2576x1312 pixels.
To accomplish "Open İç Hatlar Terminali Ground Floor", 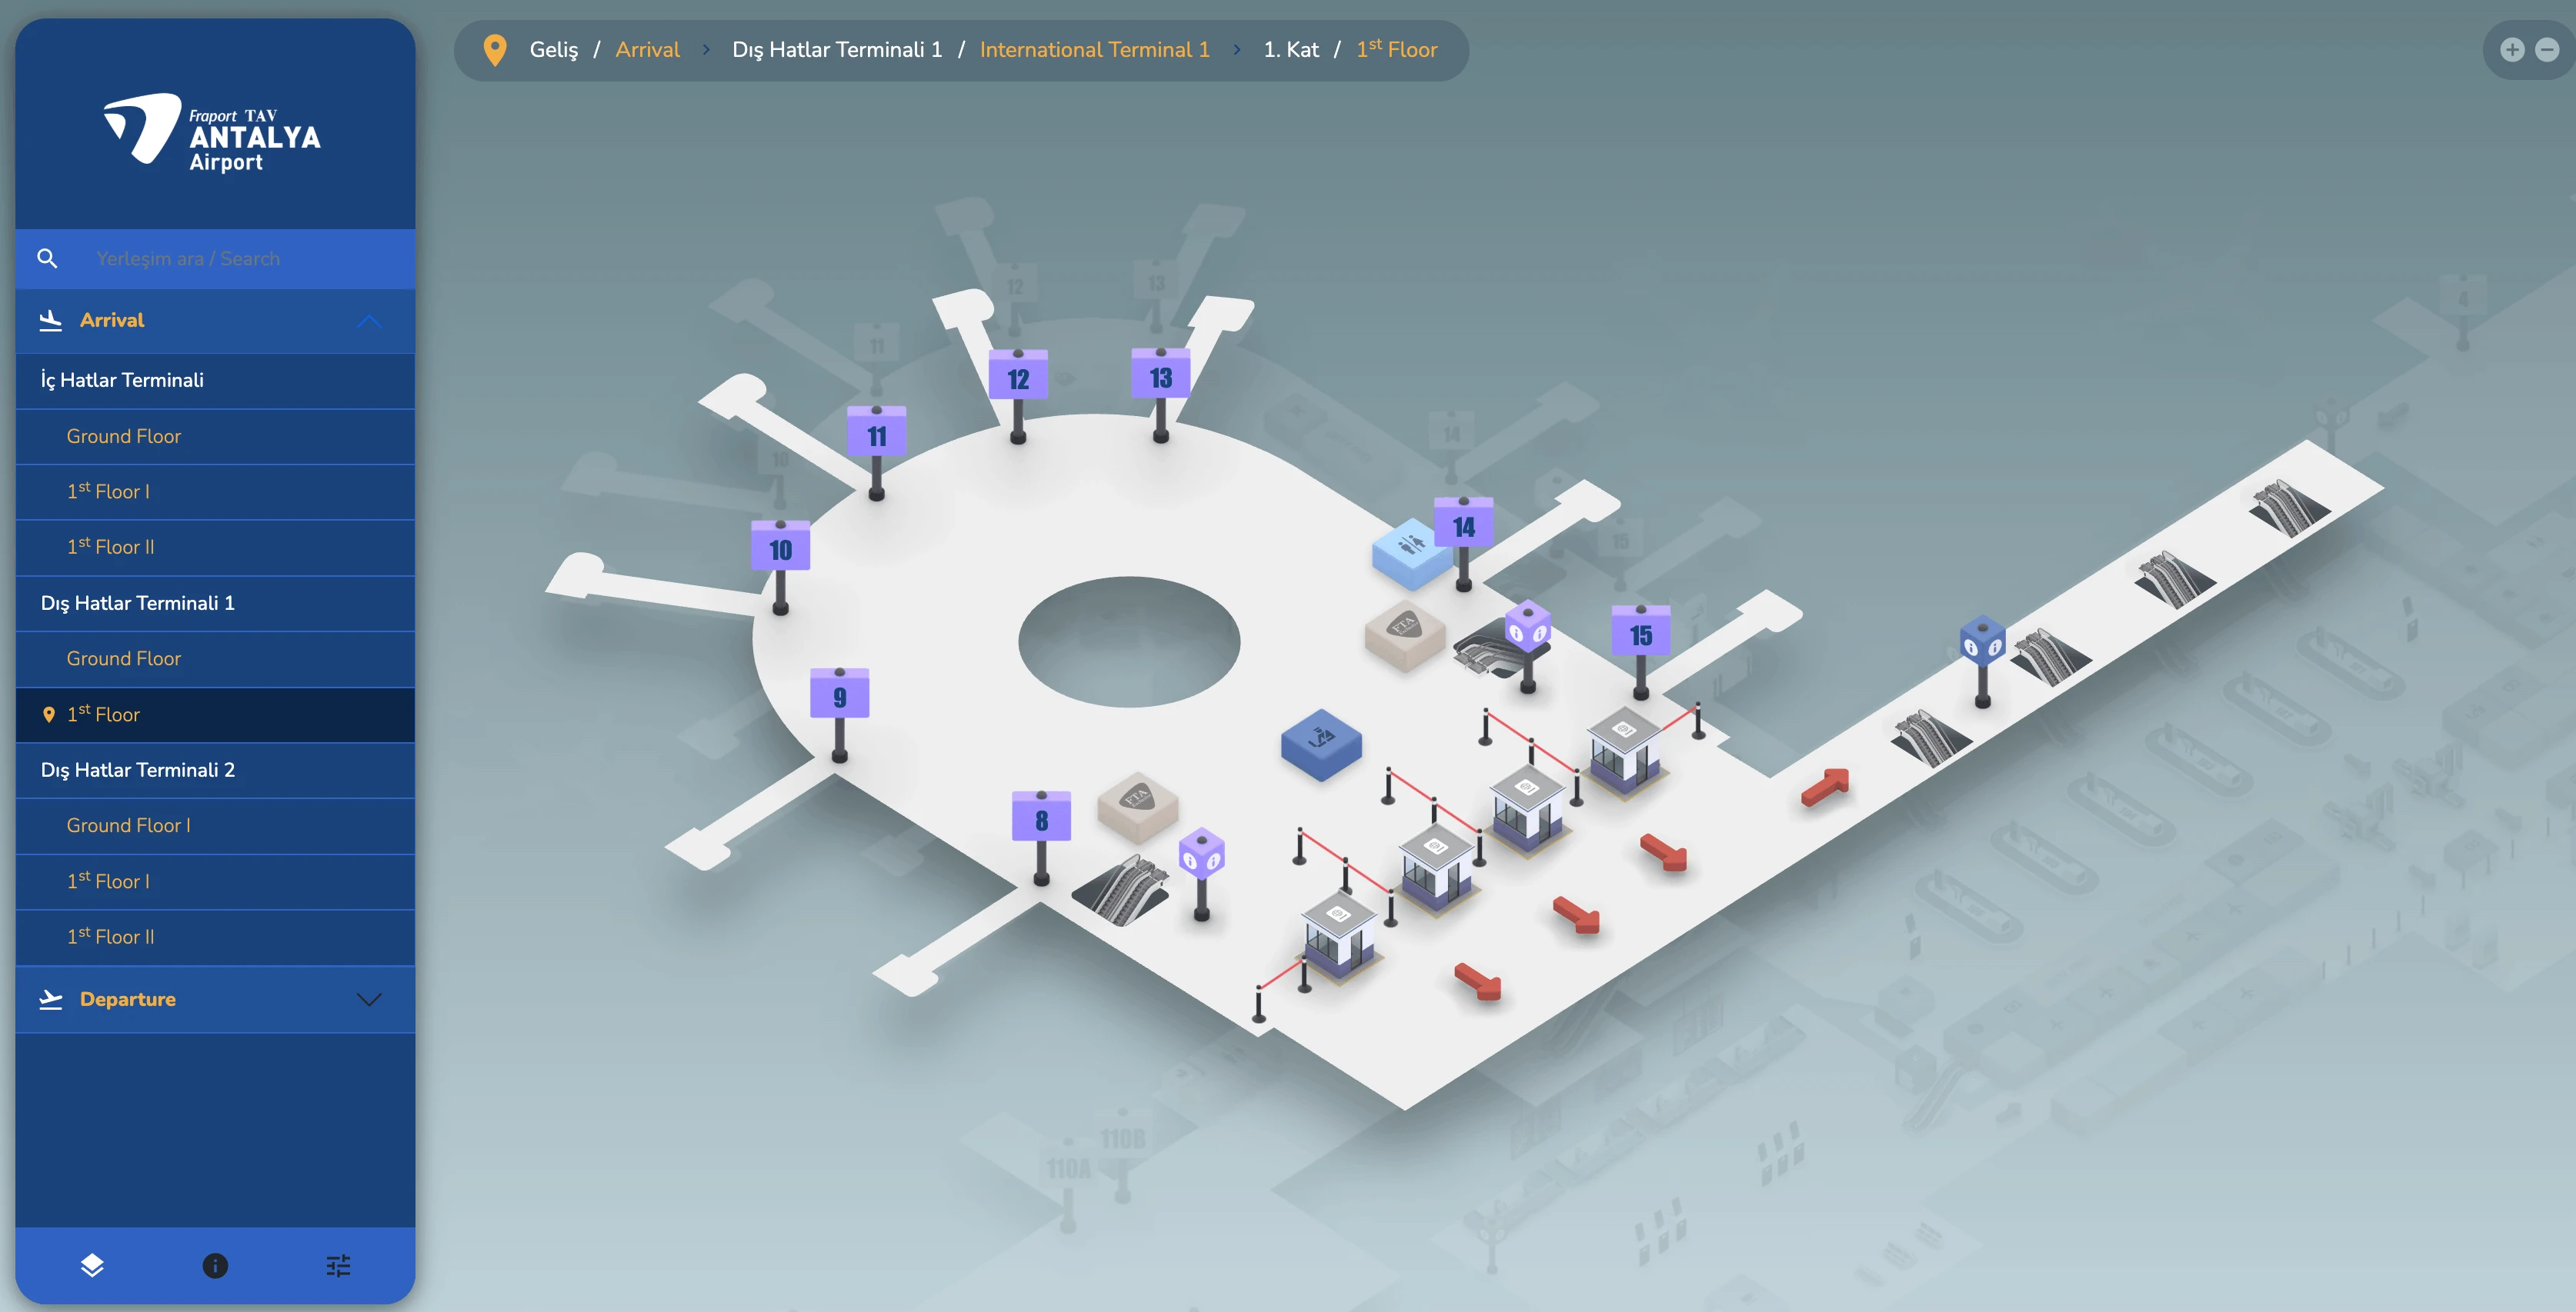I will coord(124,436).
